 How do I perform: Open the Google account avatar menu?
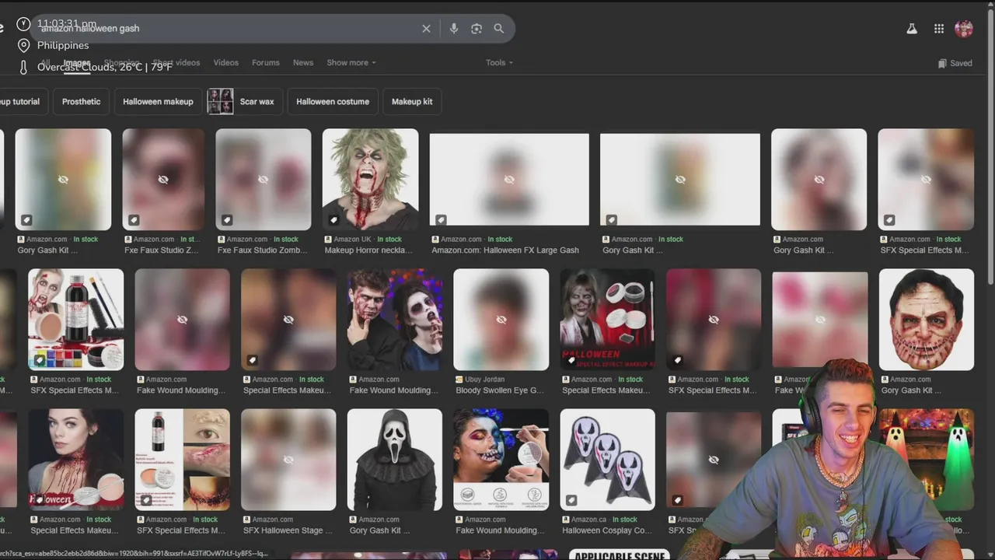coord(964,29)
